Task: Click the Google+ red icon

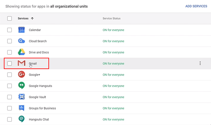Action: pos(21,74)
